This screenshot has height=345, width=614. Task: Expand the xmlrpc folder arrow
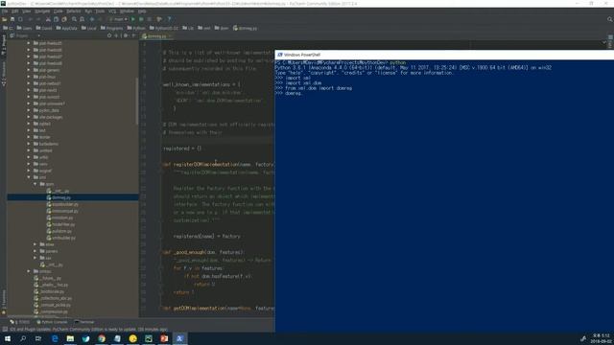[x=29, y=271]
